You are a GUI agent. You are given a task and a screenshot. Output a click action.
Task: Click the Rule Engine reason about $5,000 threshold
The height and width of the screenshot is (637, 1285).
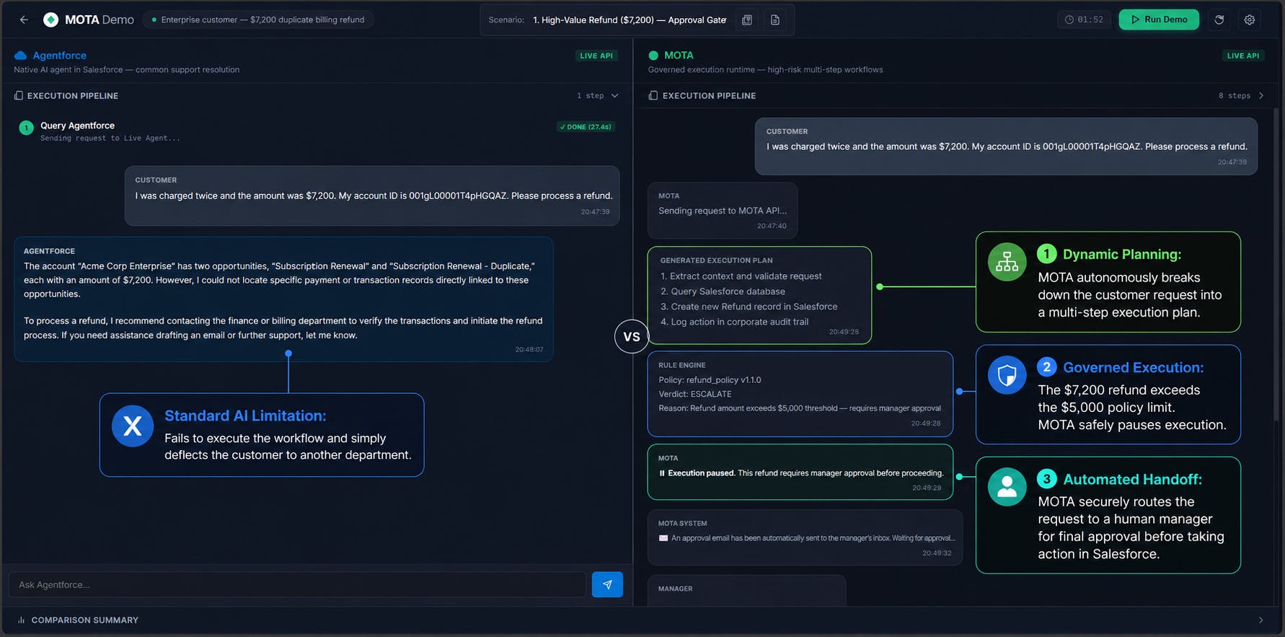pyautogui.click(x=800, y=408)
